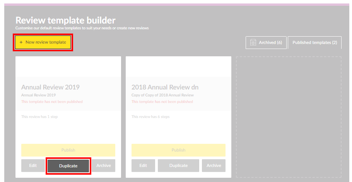
Task: Archive the Annual Review 2019 template
Action: pos(104,165)
